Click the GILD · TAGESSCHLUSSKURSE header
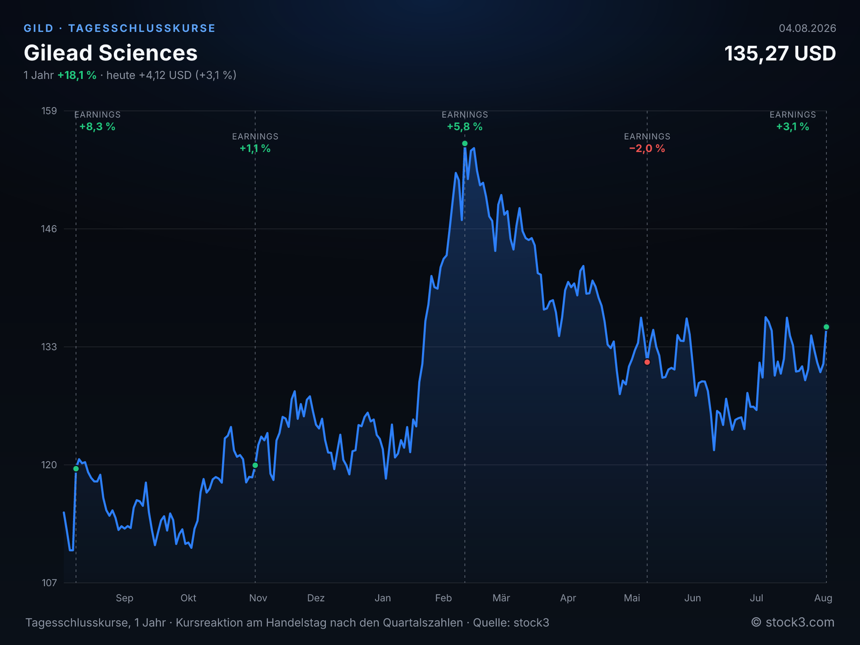860x645 pixels. click(x=119, y=28)
